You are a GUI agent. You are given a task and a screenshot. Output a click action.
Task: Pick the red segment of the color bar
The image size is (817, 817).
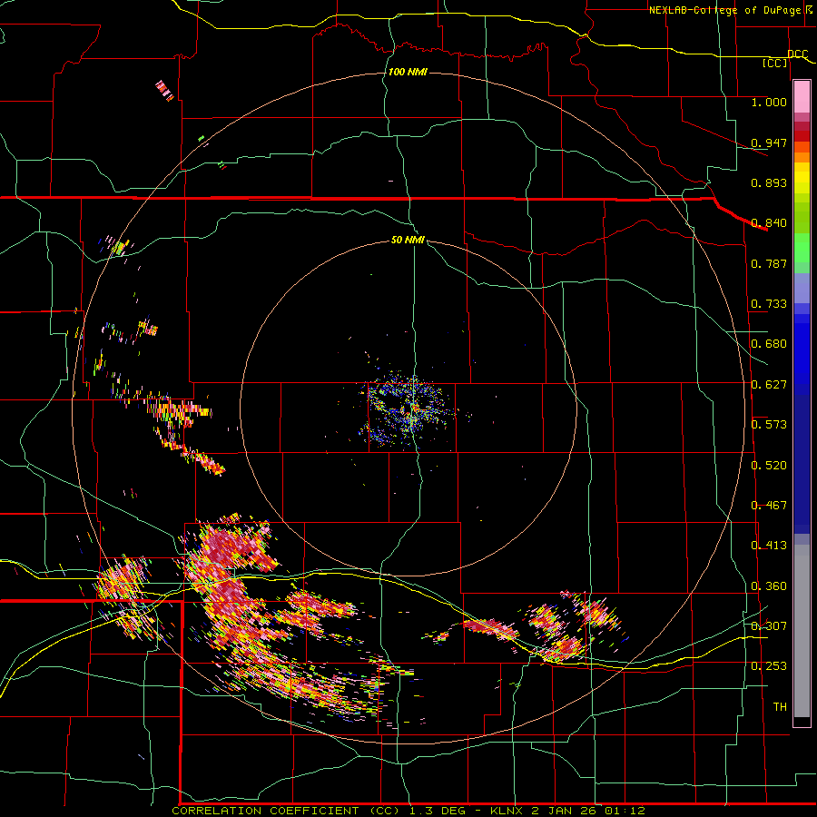(802, 135)
